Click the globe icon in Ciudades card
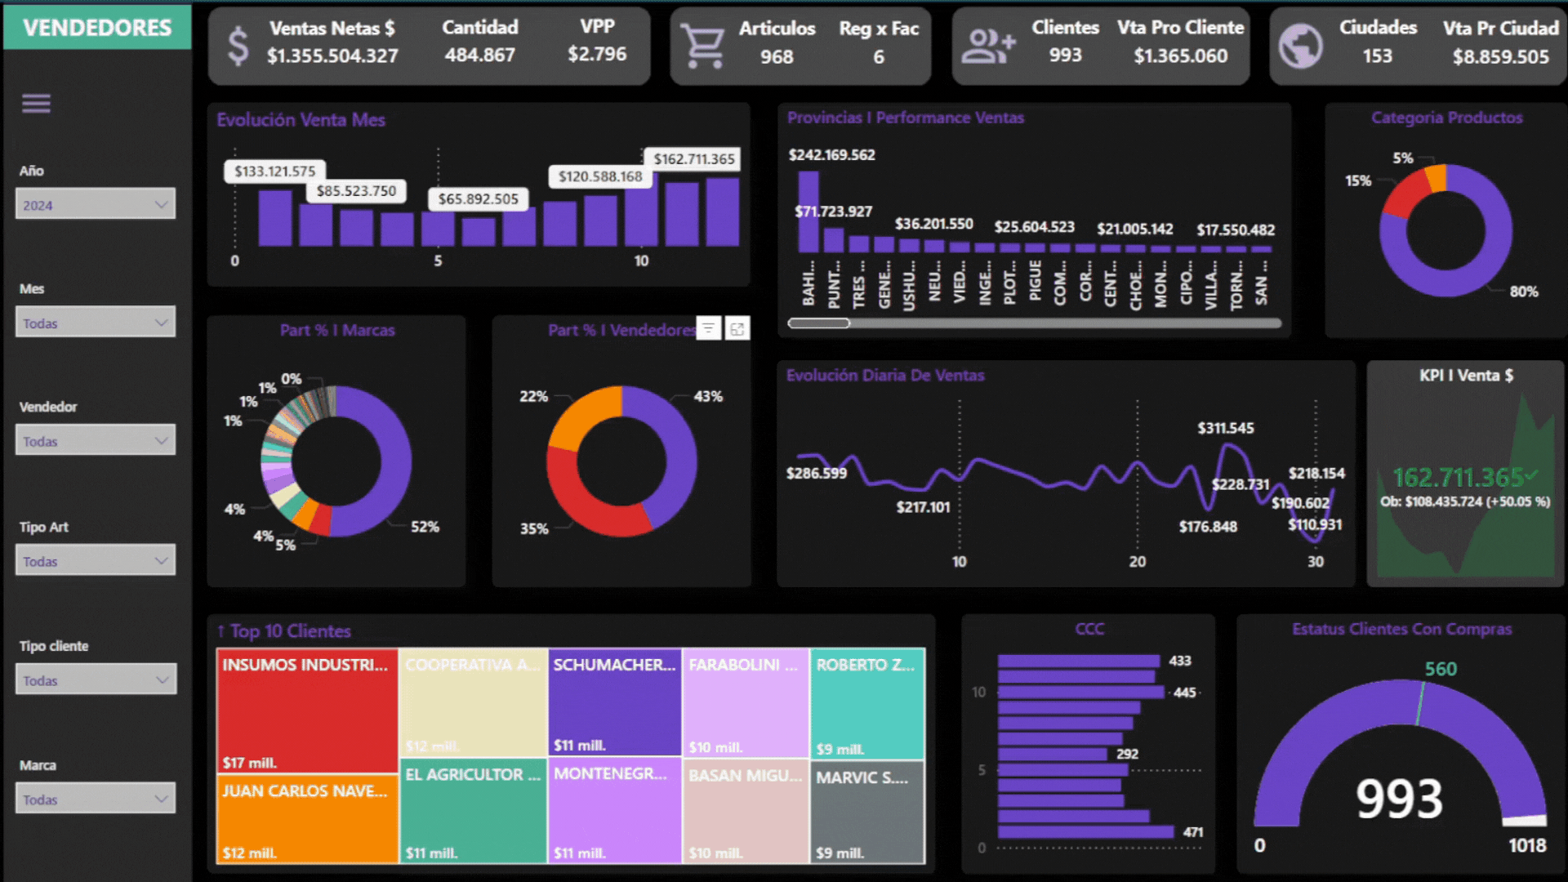1568x882 pixels. pos(1300,46)
